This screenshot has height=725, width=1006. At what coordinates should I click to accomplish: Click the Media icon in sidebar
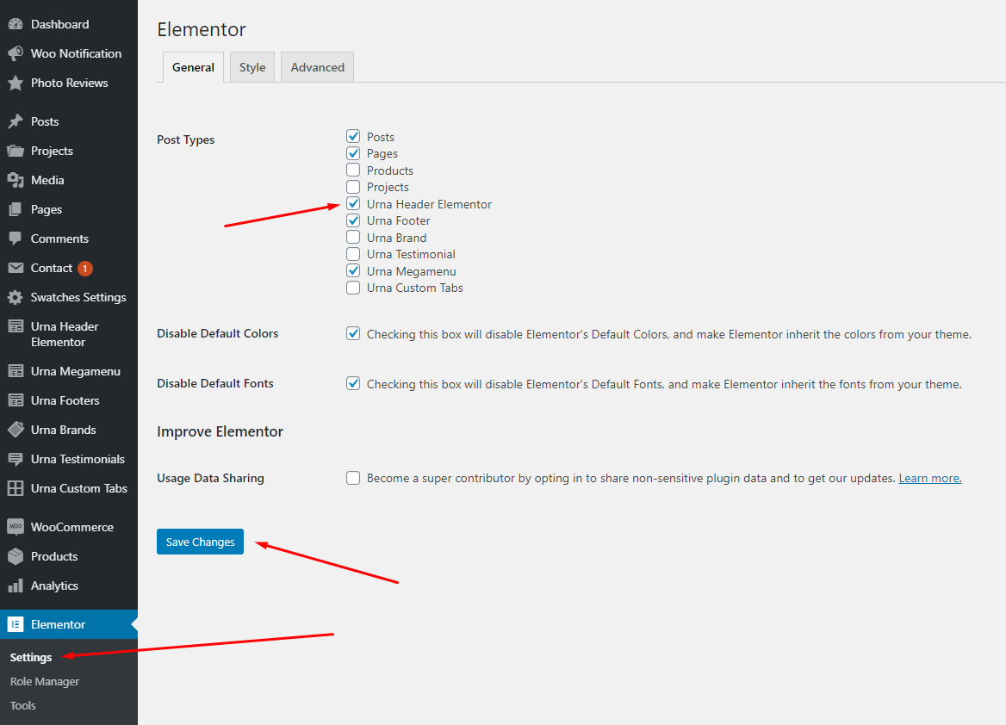[16, 180]
